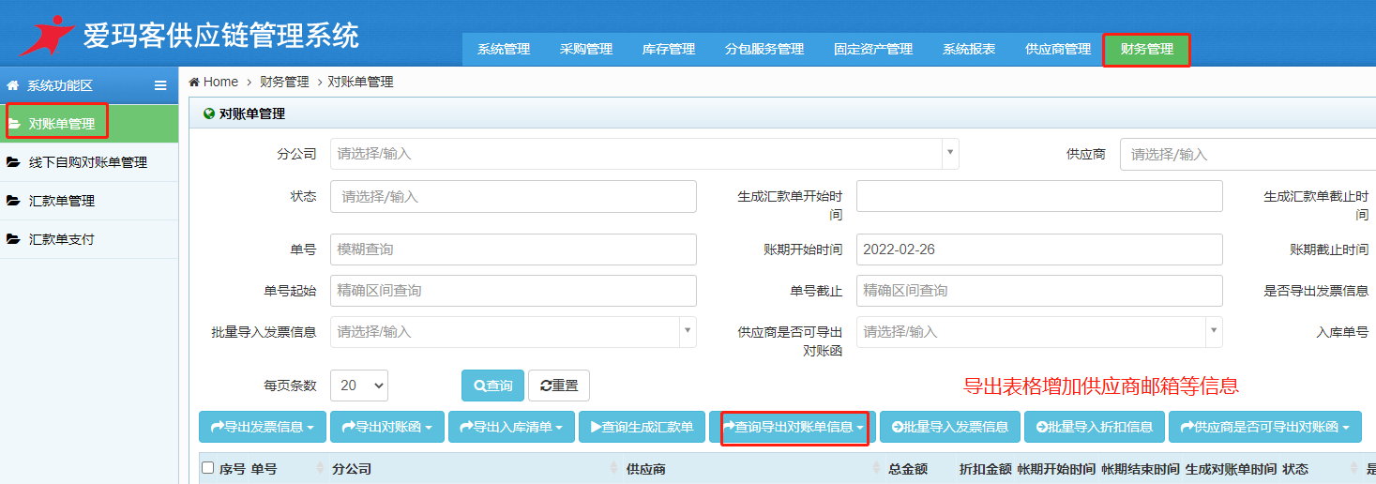Open 汇款单支付 in the sidebar
1376x484 pixels.
tap(89, 239)
